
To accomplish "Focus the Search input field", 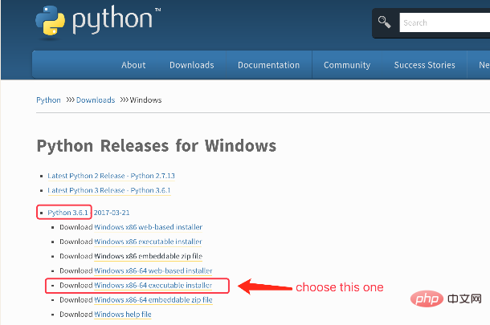I will click(x=445, y=22).
